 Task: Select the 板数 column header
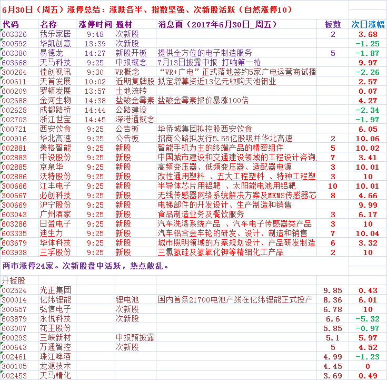(x=333, y=24)
